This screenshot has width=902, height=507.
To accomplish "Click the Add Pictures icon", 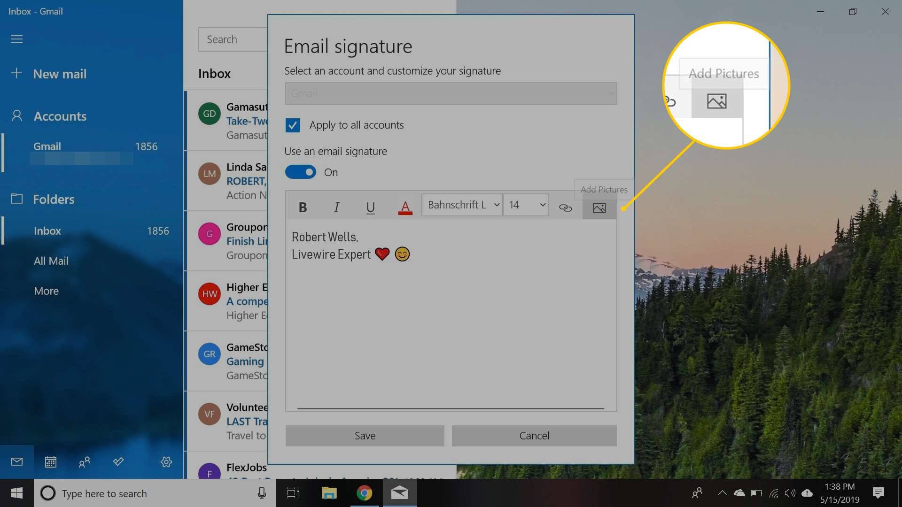I will (x=599, y=207).
